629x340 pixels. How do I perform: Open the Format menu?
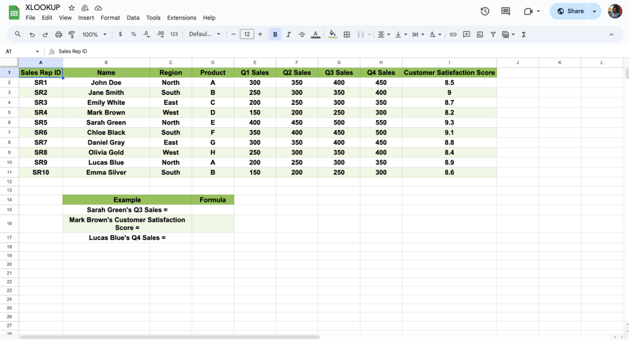pyautogui.click(x=110, y=18)
